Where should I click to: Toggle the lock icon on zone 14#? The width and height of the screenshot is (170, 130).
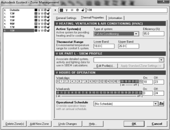[49, 17]
